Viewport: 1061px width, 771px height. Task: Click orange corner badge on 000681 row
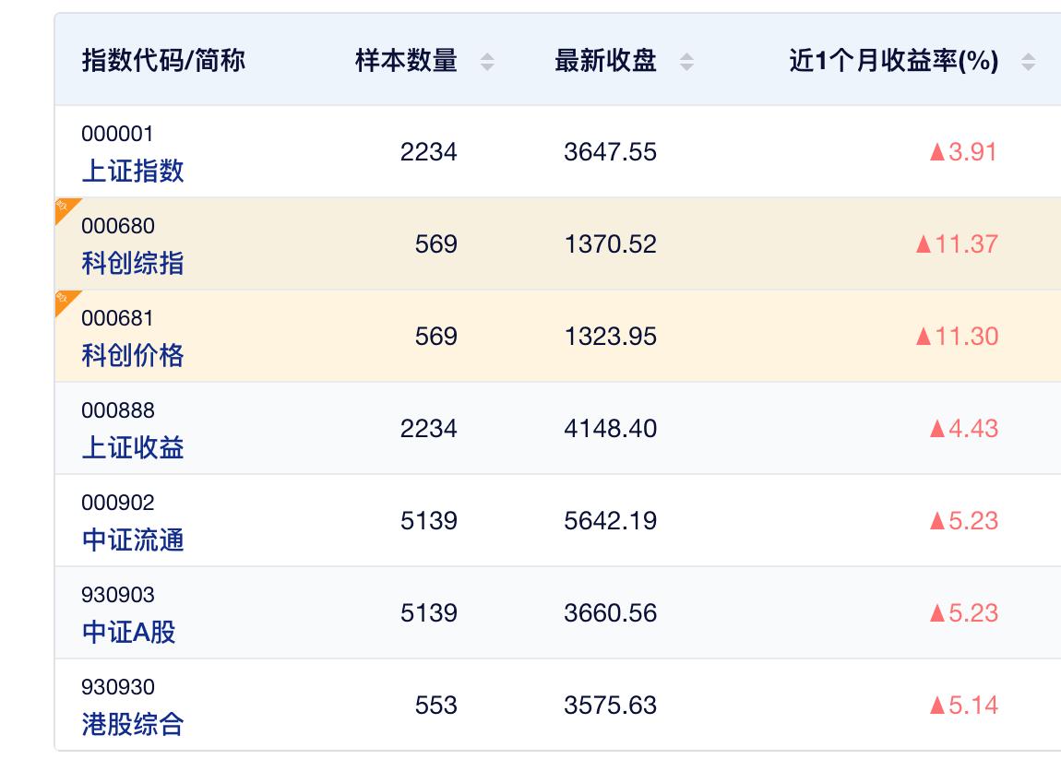64,299
